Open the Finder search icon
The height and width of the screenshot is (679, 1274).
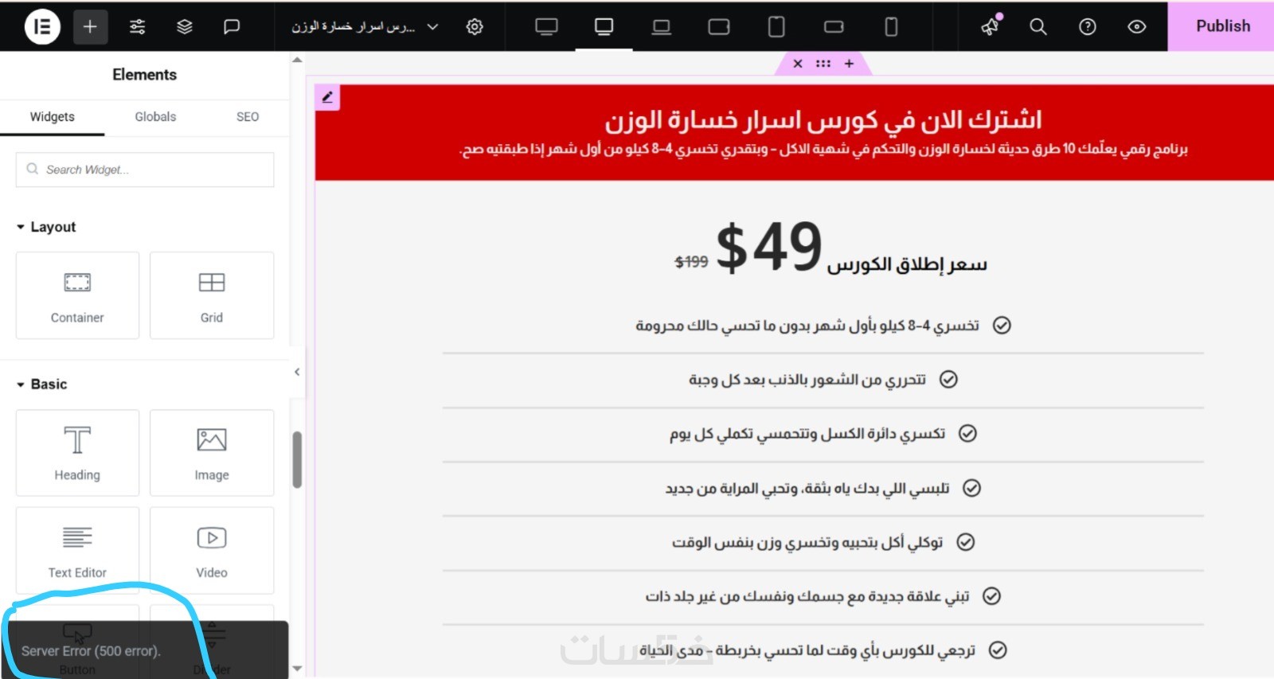point(1038,26)
